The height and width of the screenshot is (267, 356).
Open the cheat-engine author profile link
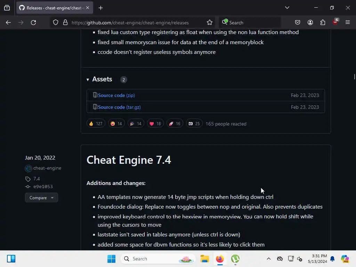point(47,168)
